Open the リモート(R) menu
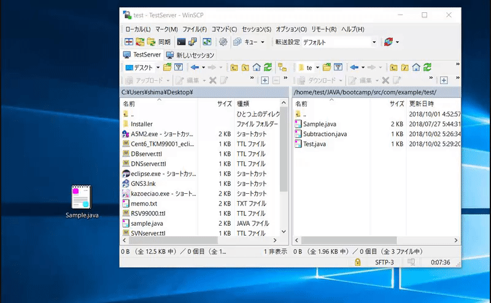The image size is (491, 303). pos(324,29)
